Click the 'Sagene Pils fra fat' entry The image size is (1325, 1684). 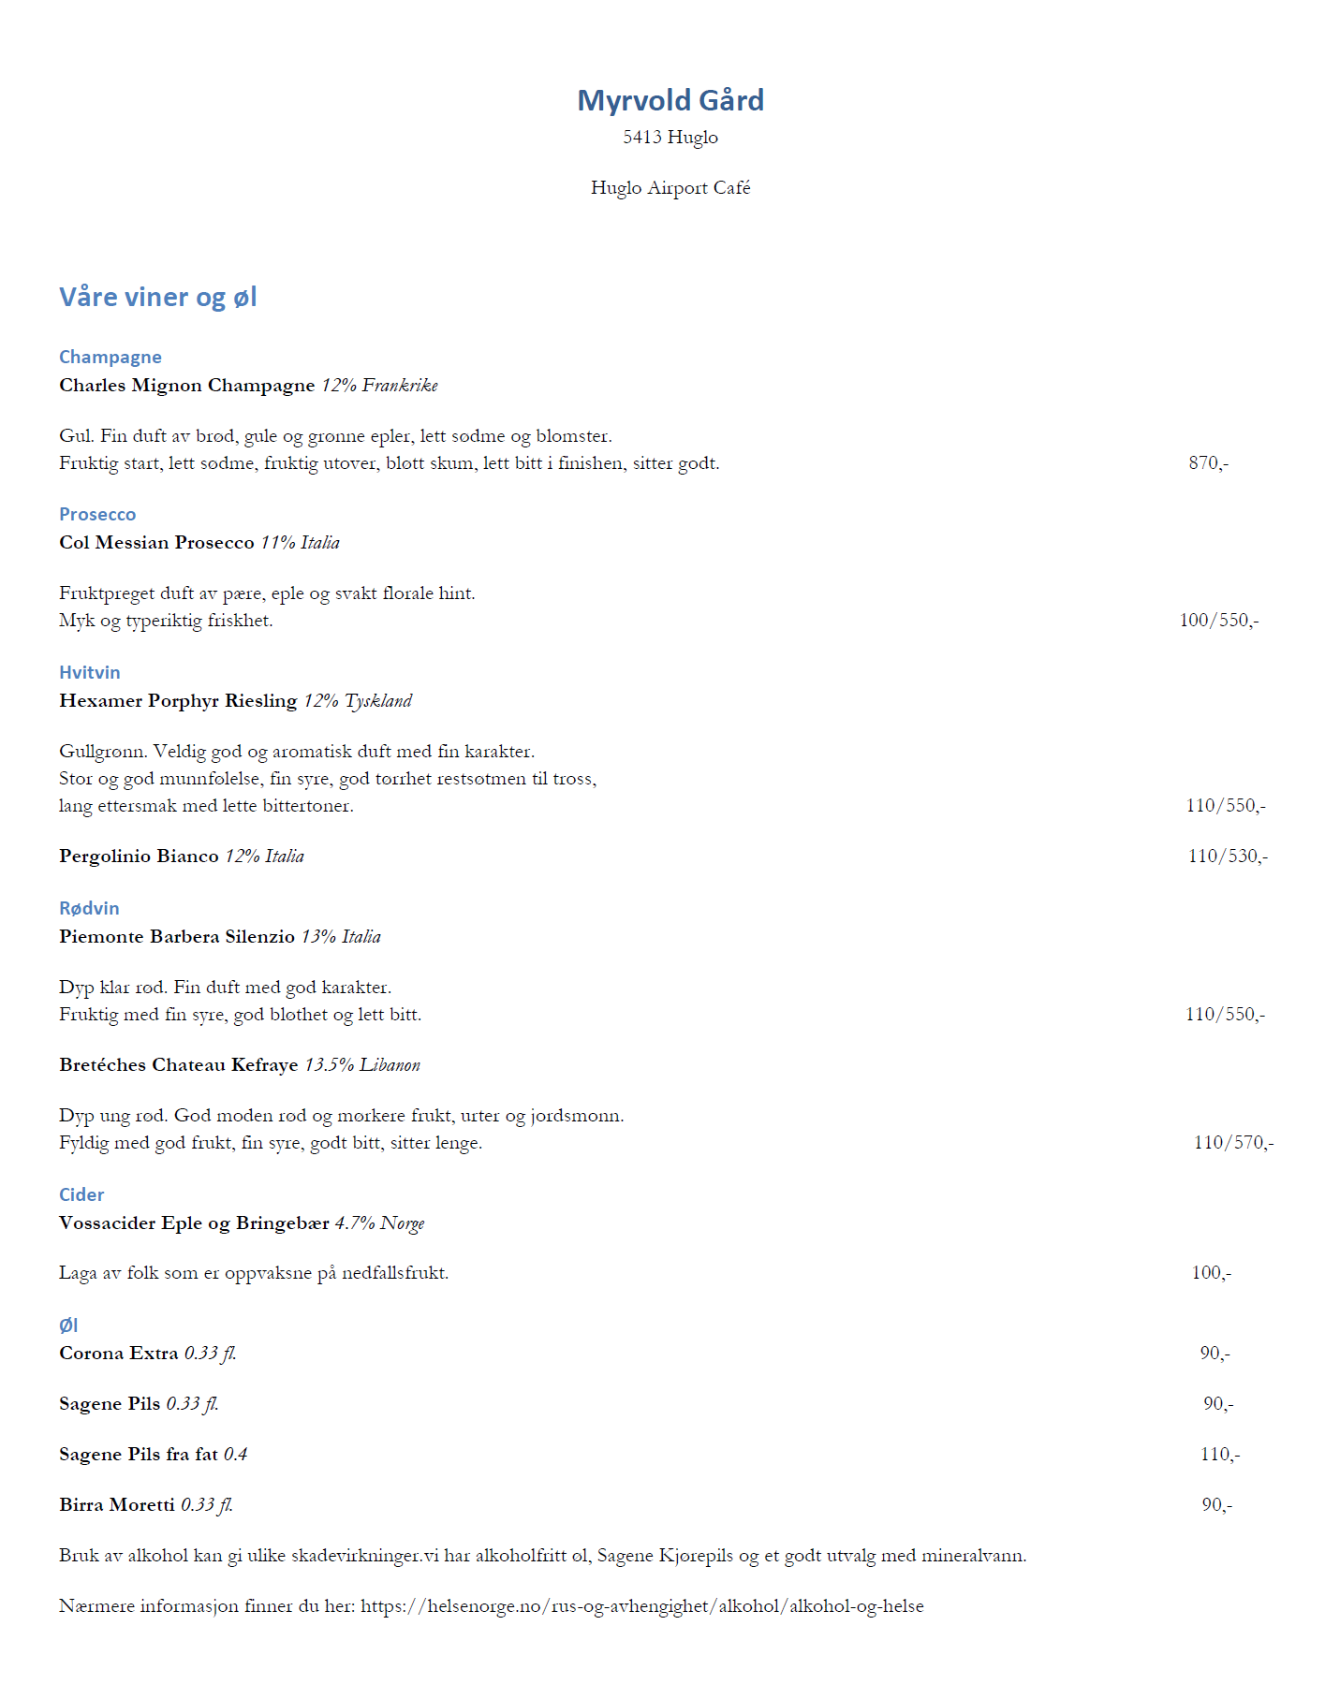coord(139,1455)
